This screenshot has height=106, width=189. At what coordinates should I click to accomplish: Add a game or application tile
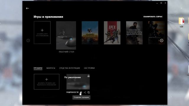click(x=42, y=33)
